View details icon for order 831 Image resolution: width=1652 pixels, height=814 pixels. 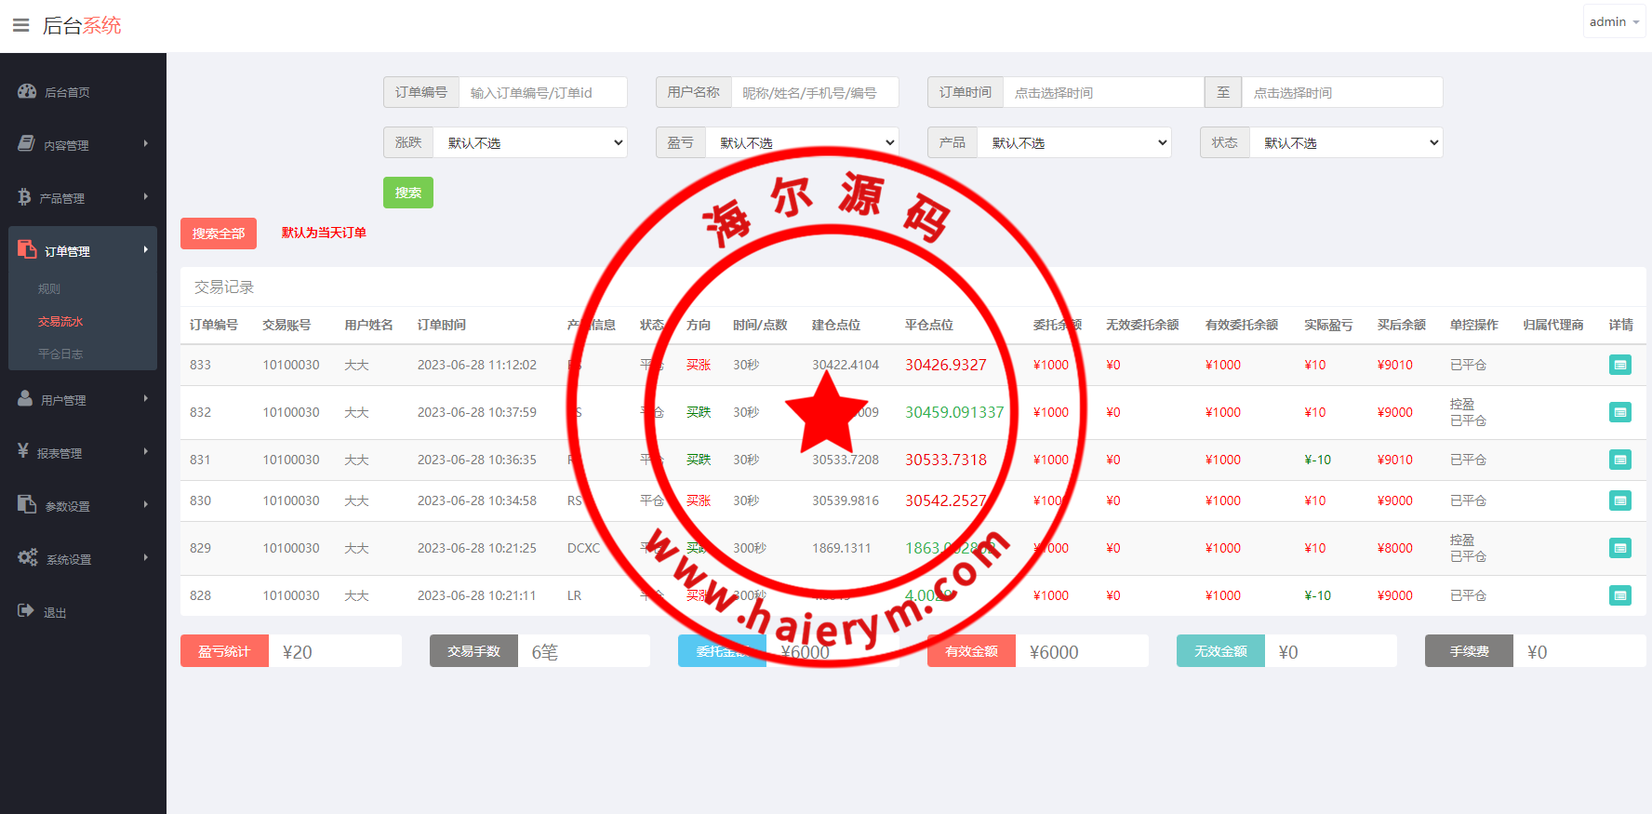click(1619, 460)
